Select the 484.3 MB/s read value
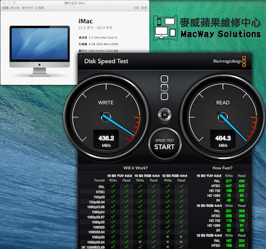Viewport: 266px width, 249px height. pos(223,138)
